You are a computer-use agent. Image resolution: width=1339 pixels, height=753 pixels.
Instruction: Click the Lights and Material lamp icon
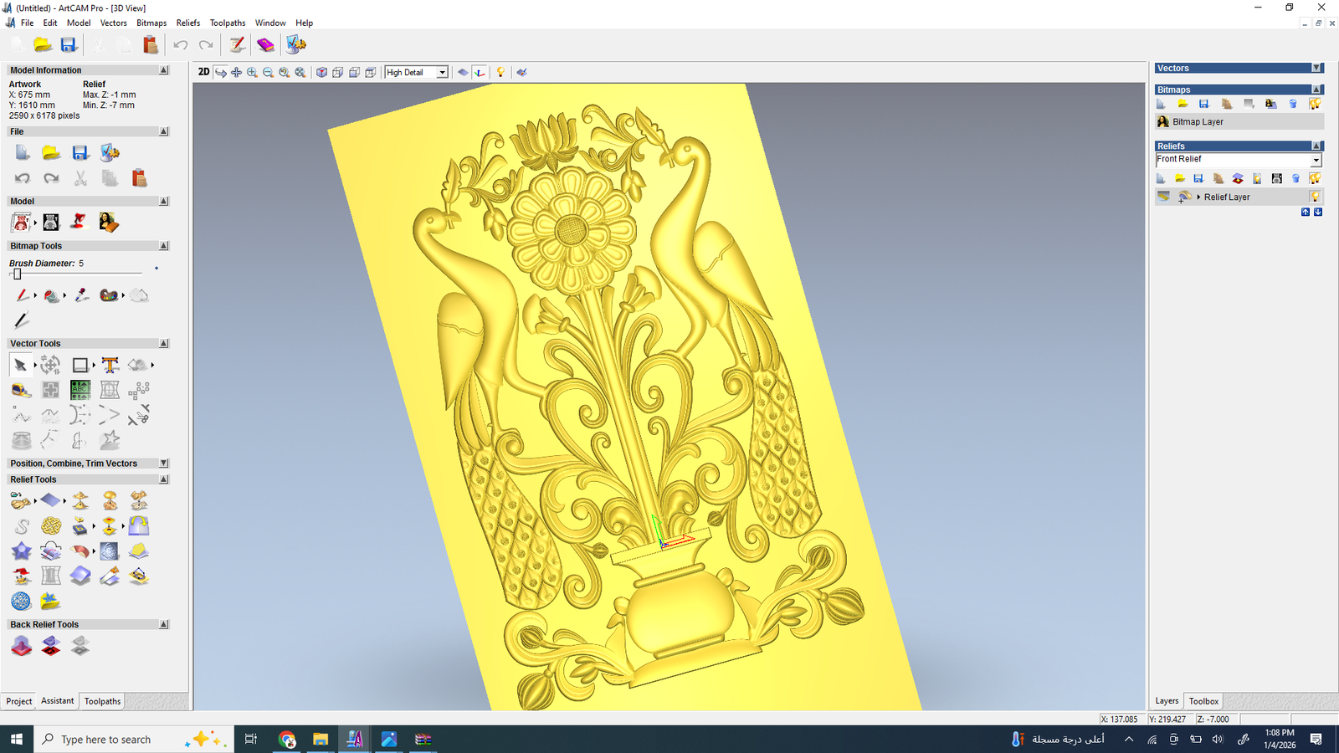(500, 73)
